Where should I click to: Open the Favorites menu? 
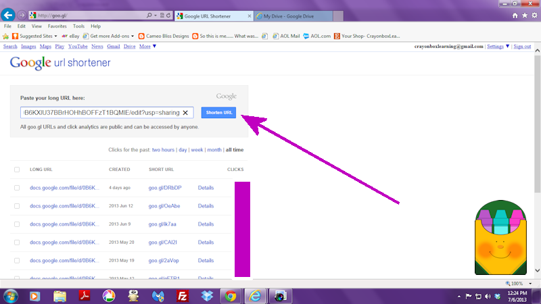click(x=57, y=26)
